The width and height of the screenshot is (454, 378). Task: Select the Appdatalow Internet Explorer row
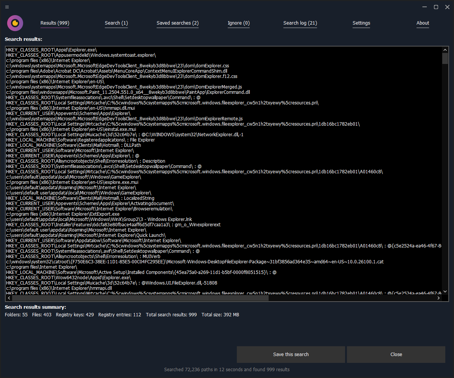point(224,241)
